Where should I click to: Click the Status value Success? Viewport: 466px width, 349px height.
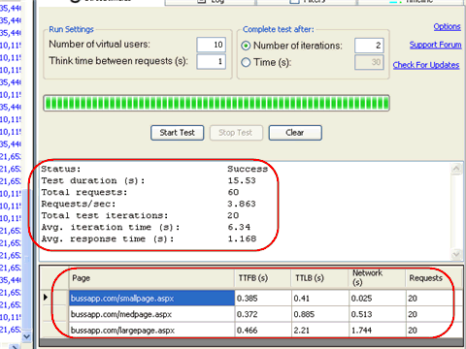click(248, 169)
